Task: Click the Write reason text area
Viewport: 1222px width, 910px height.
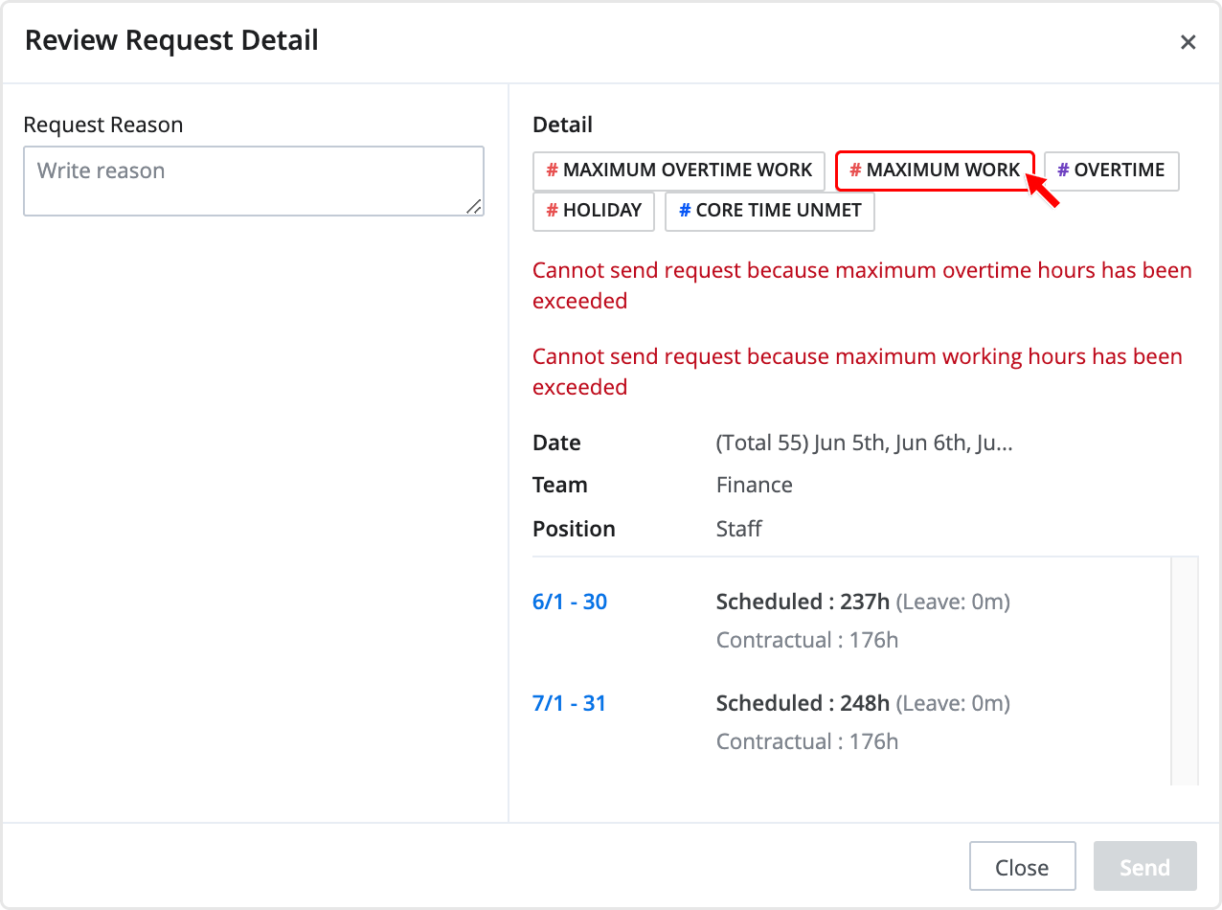Action: point(254,181)
